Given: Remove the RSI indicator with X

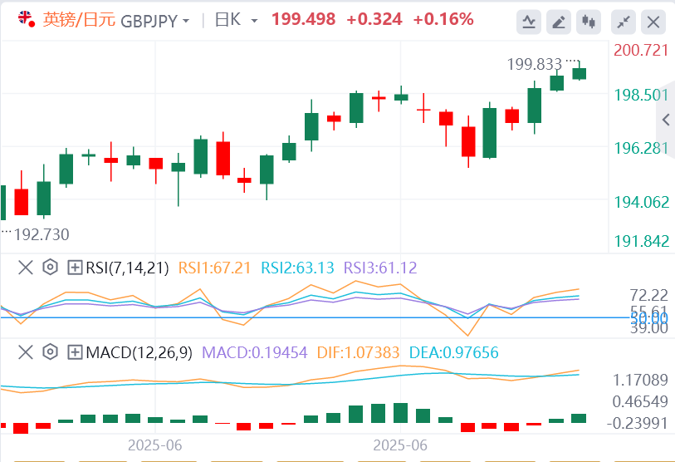Looking at the screenshot, I should [27, 268].
